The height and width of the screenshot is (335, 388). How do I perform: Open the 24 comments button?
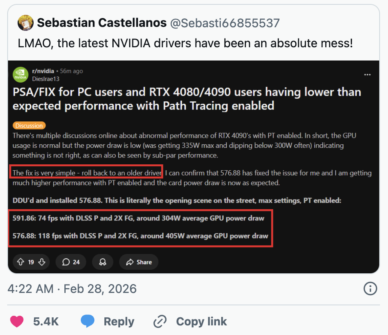click(71, 262)
